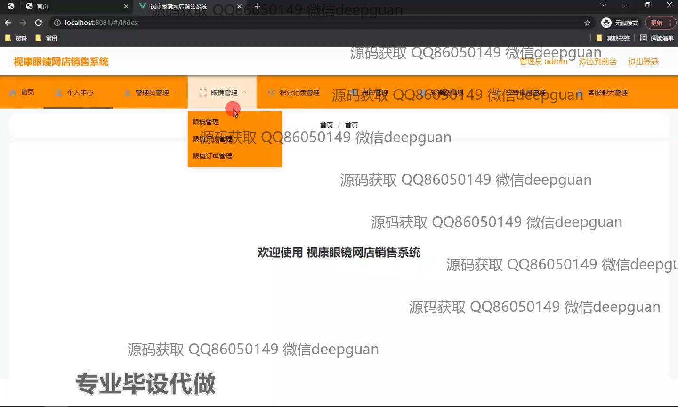Viewport: 678px width, 407px height.
Task: Expand the 管理员管理 nav menu
Action: click(x=147, y=92)
